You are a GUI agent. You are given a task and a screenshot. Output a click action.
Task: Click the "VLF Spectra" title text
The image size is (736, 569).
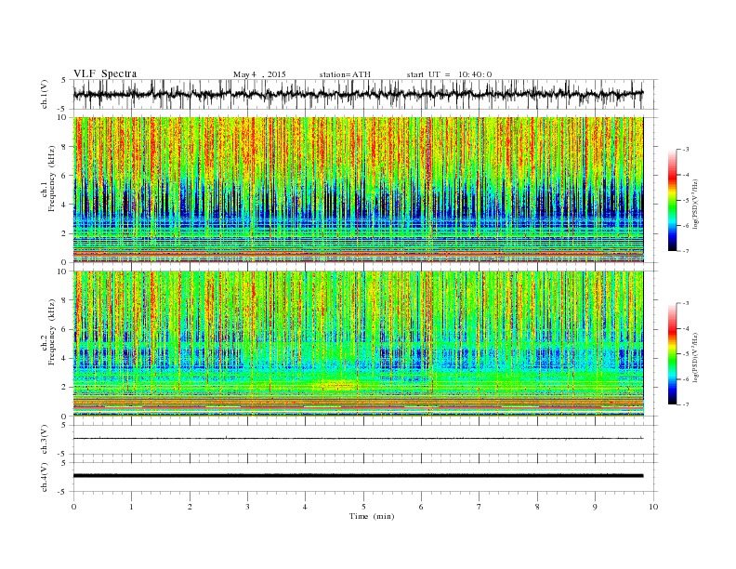(105, 73)
